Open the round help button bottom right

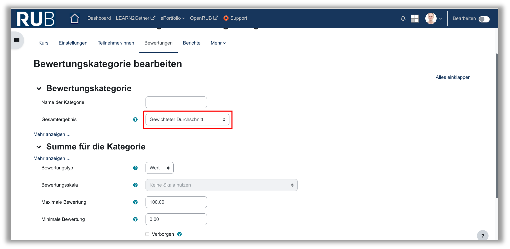coord(482,236)
